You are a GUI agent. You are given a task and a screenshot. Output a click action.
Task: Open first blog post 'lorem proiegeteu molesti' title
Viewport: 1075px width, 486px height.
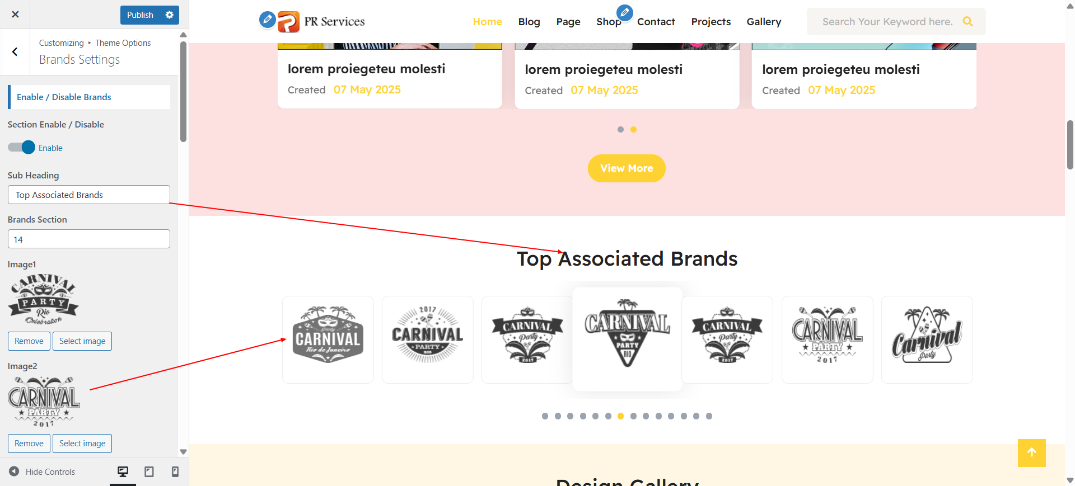pos(366,69)
